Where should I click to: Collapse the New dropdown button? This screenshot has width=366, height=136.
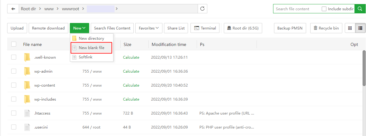79,28
